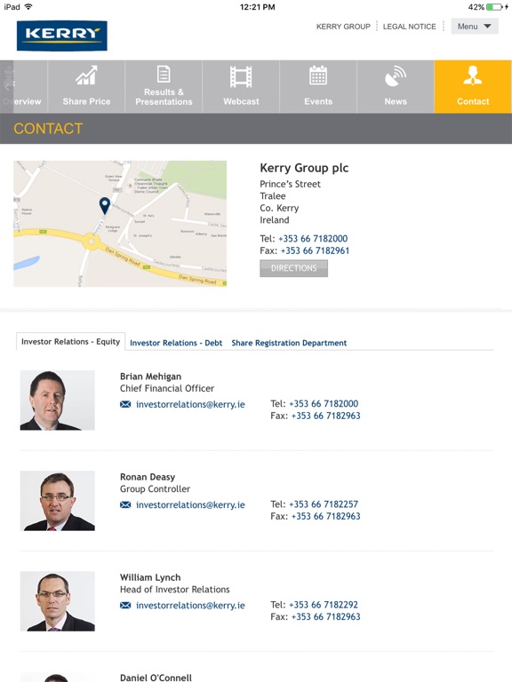Viewport: 512px width, 682px height.
Task: Open the LEGAL NOTICE link
Action: (x=409, y=27)
